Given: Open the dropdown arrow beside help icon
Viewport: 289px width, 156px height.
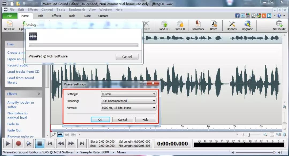Looking at the screenshot, I should click(284, 16).
